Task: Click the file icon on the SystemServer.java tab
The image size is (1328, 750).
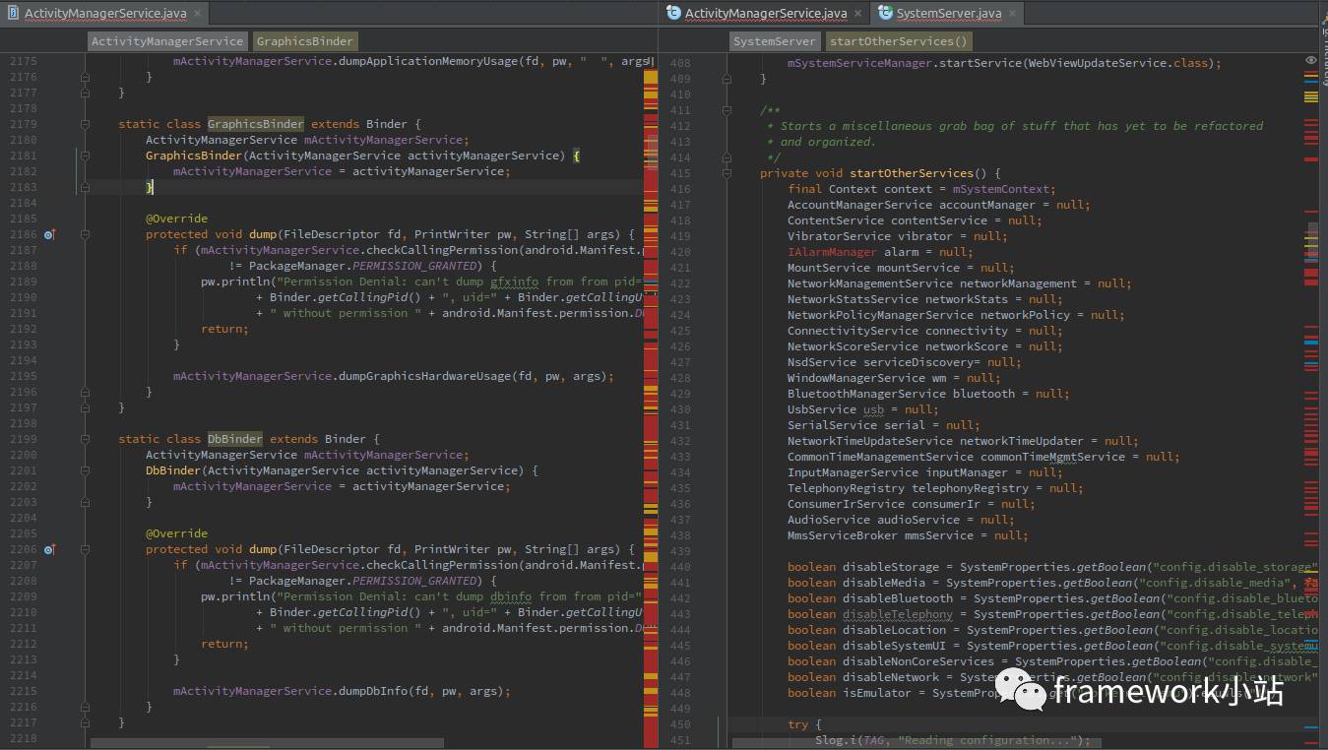Action: point(885,13)
